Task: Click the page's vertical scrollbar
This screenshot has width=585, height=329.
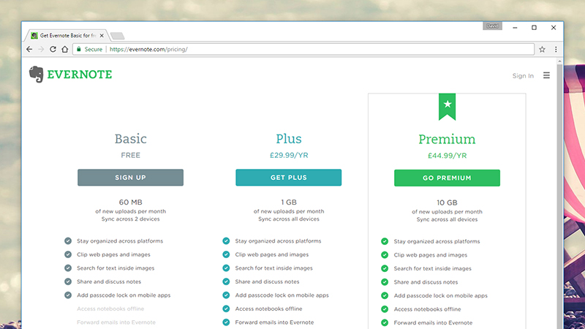Action: 559,194
